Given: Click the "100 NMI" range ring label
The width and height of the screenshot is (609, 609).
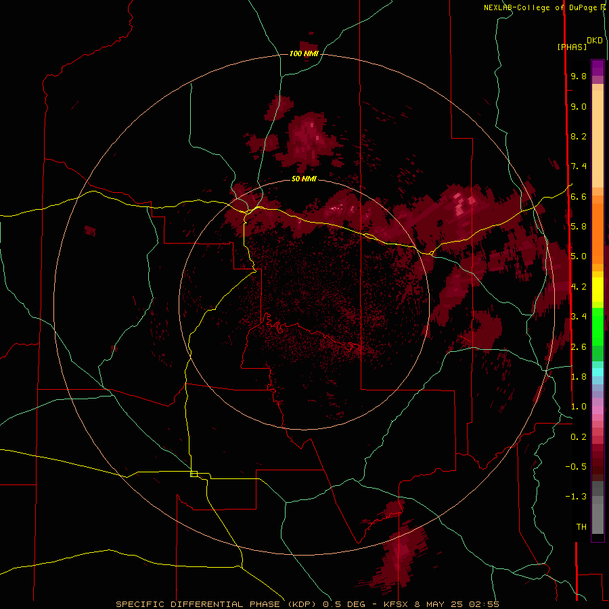Looking at the screenshot, I should click(x=304, y=53).
